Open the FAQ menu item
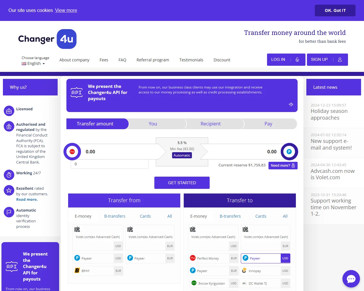Screen dimensions: 364x291 tap(122, 60)
